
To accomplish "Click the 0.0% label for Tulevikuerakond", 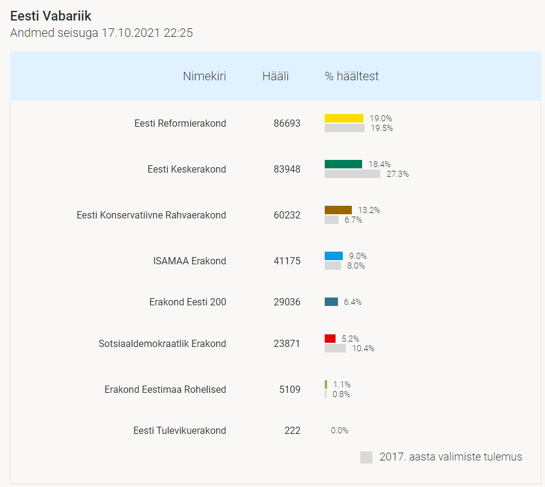I will pyautogui.click(x=340, y=431).
